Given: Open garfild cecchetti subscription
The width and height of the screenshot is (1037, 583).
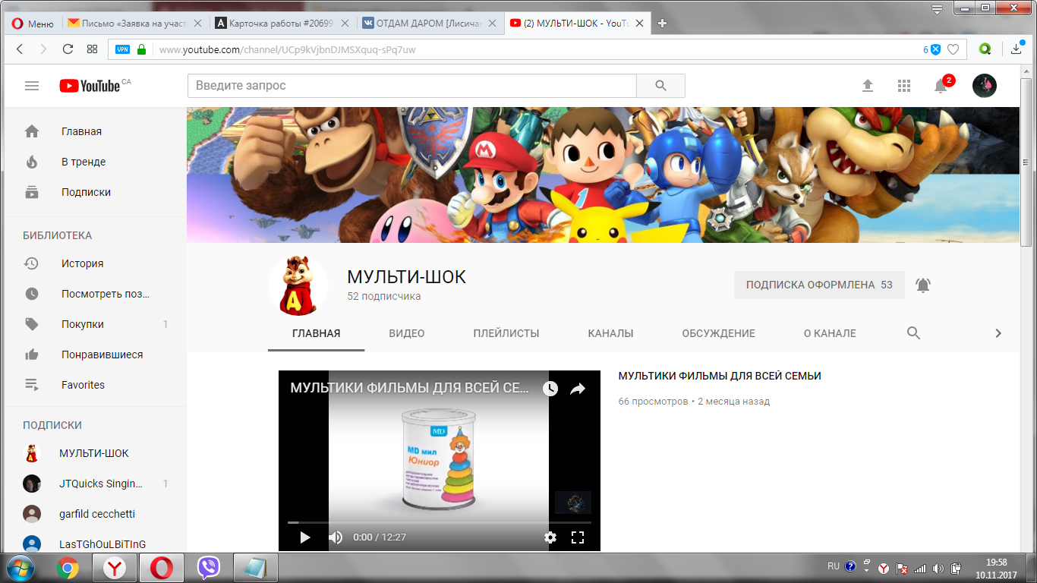Looking at the screenshot, I should (96, 514).
